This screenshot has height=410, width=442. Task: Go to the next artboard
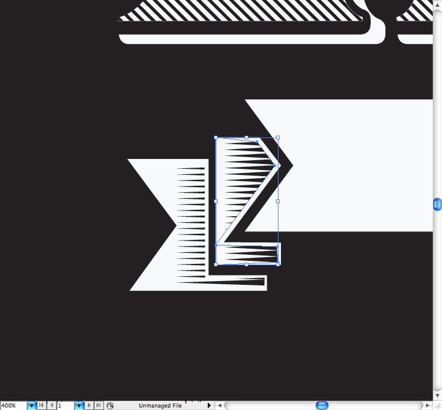pyautogui.click(x=89, y=405)
